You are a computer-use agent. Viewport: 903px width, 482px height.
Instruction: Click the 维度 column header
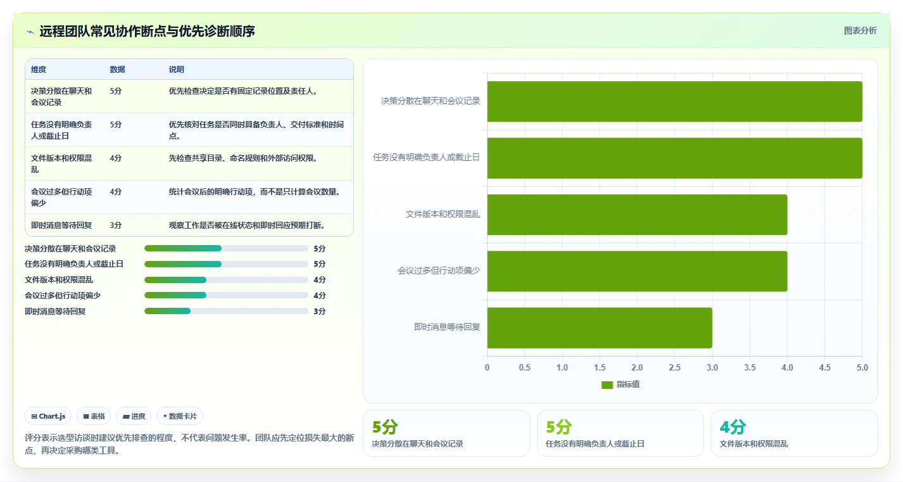(x=39, y=70)
